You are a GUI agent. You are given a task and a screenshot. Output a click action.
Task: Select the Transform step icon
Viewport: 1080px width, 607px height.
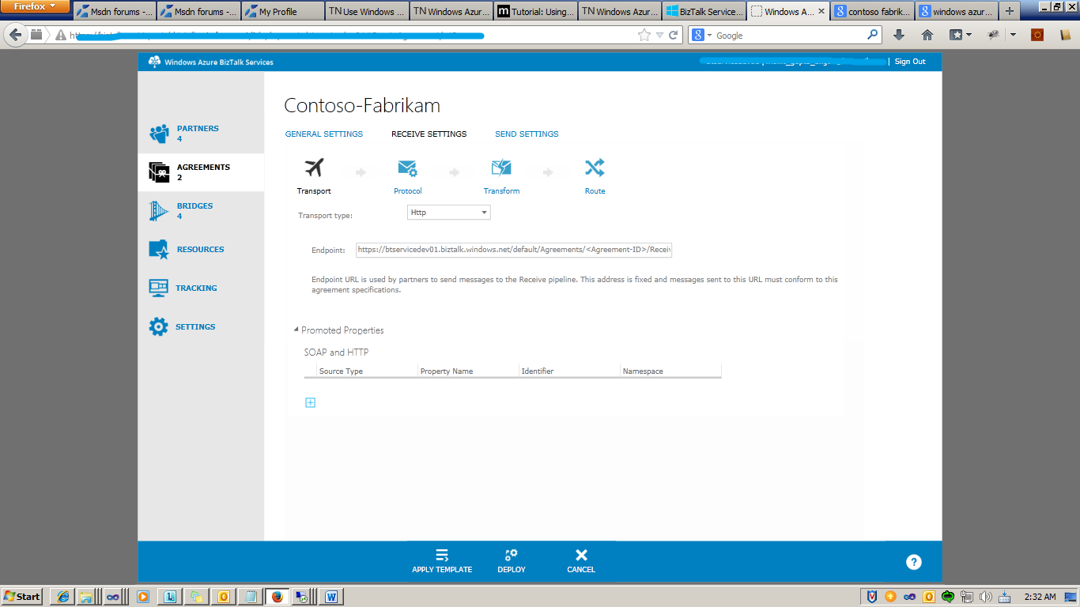coord(501,168)
